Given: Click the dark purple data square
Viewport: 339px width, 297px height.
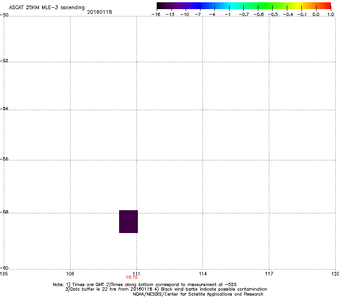Looking at the screenshot, I should click(x=128, y=221).
